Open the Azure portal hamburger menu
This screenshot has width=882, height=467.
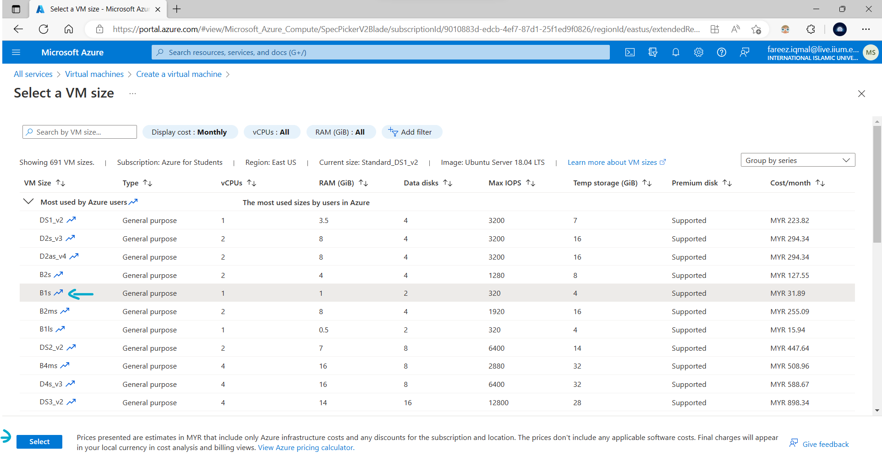pos(16,52)
